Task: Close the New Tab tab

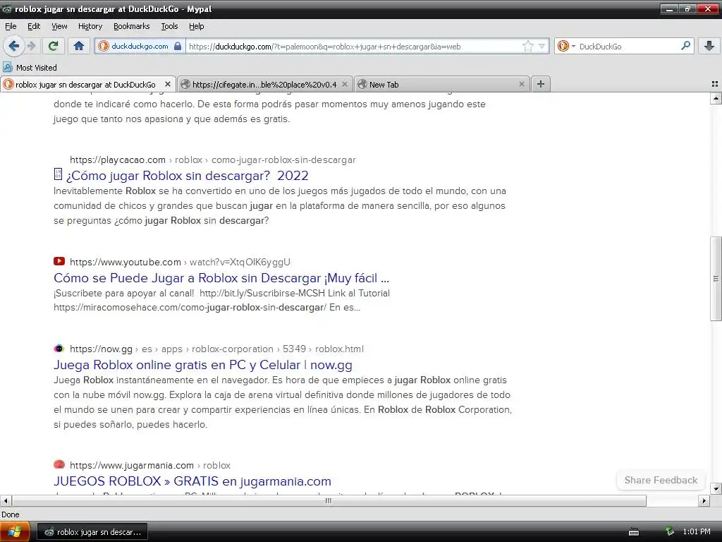Action: [x=521, y=85]
